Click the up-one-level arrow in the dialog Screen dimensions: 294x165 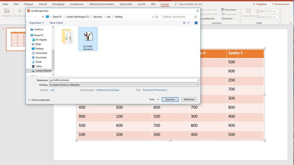pos(43,17)
